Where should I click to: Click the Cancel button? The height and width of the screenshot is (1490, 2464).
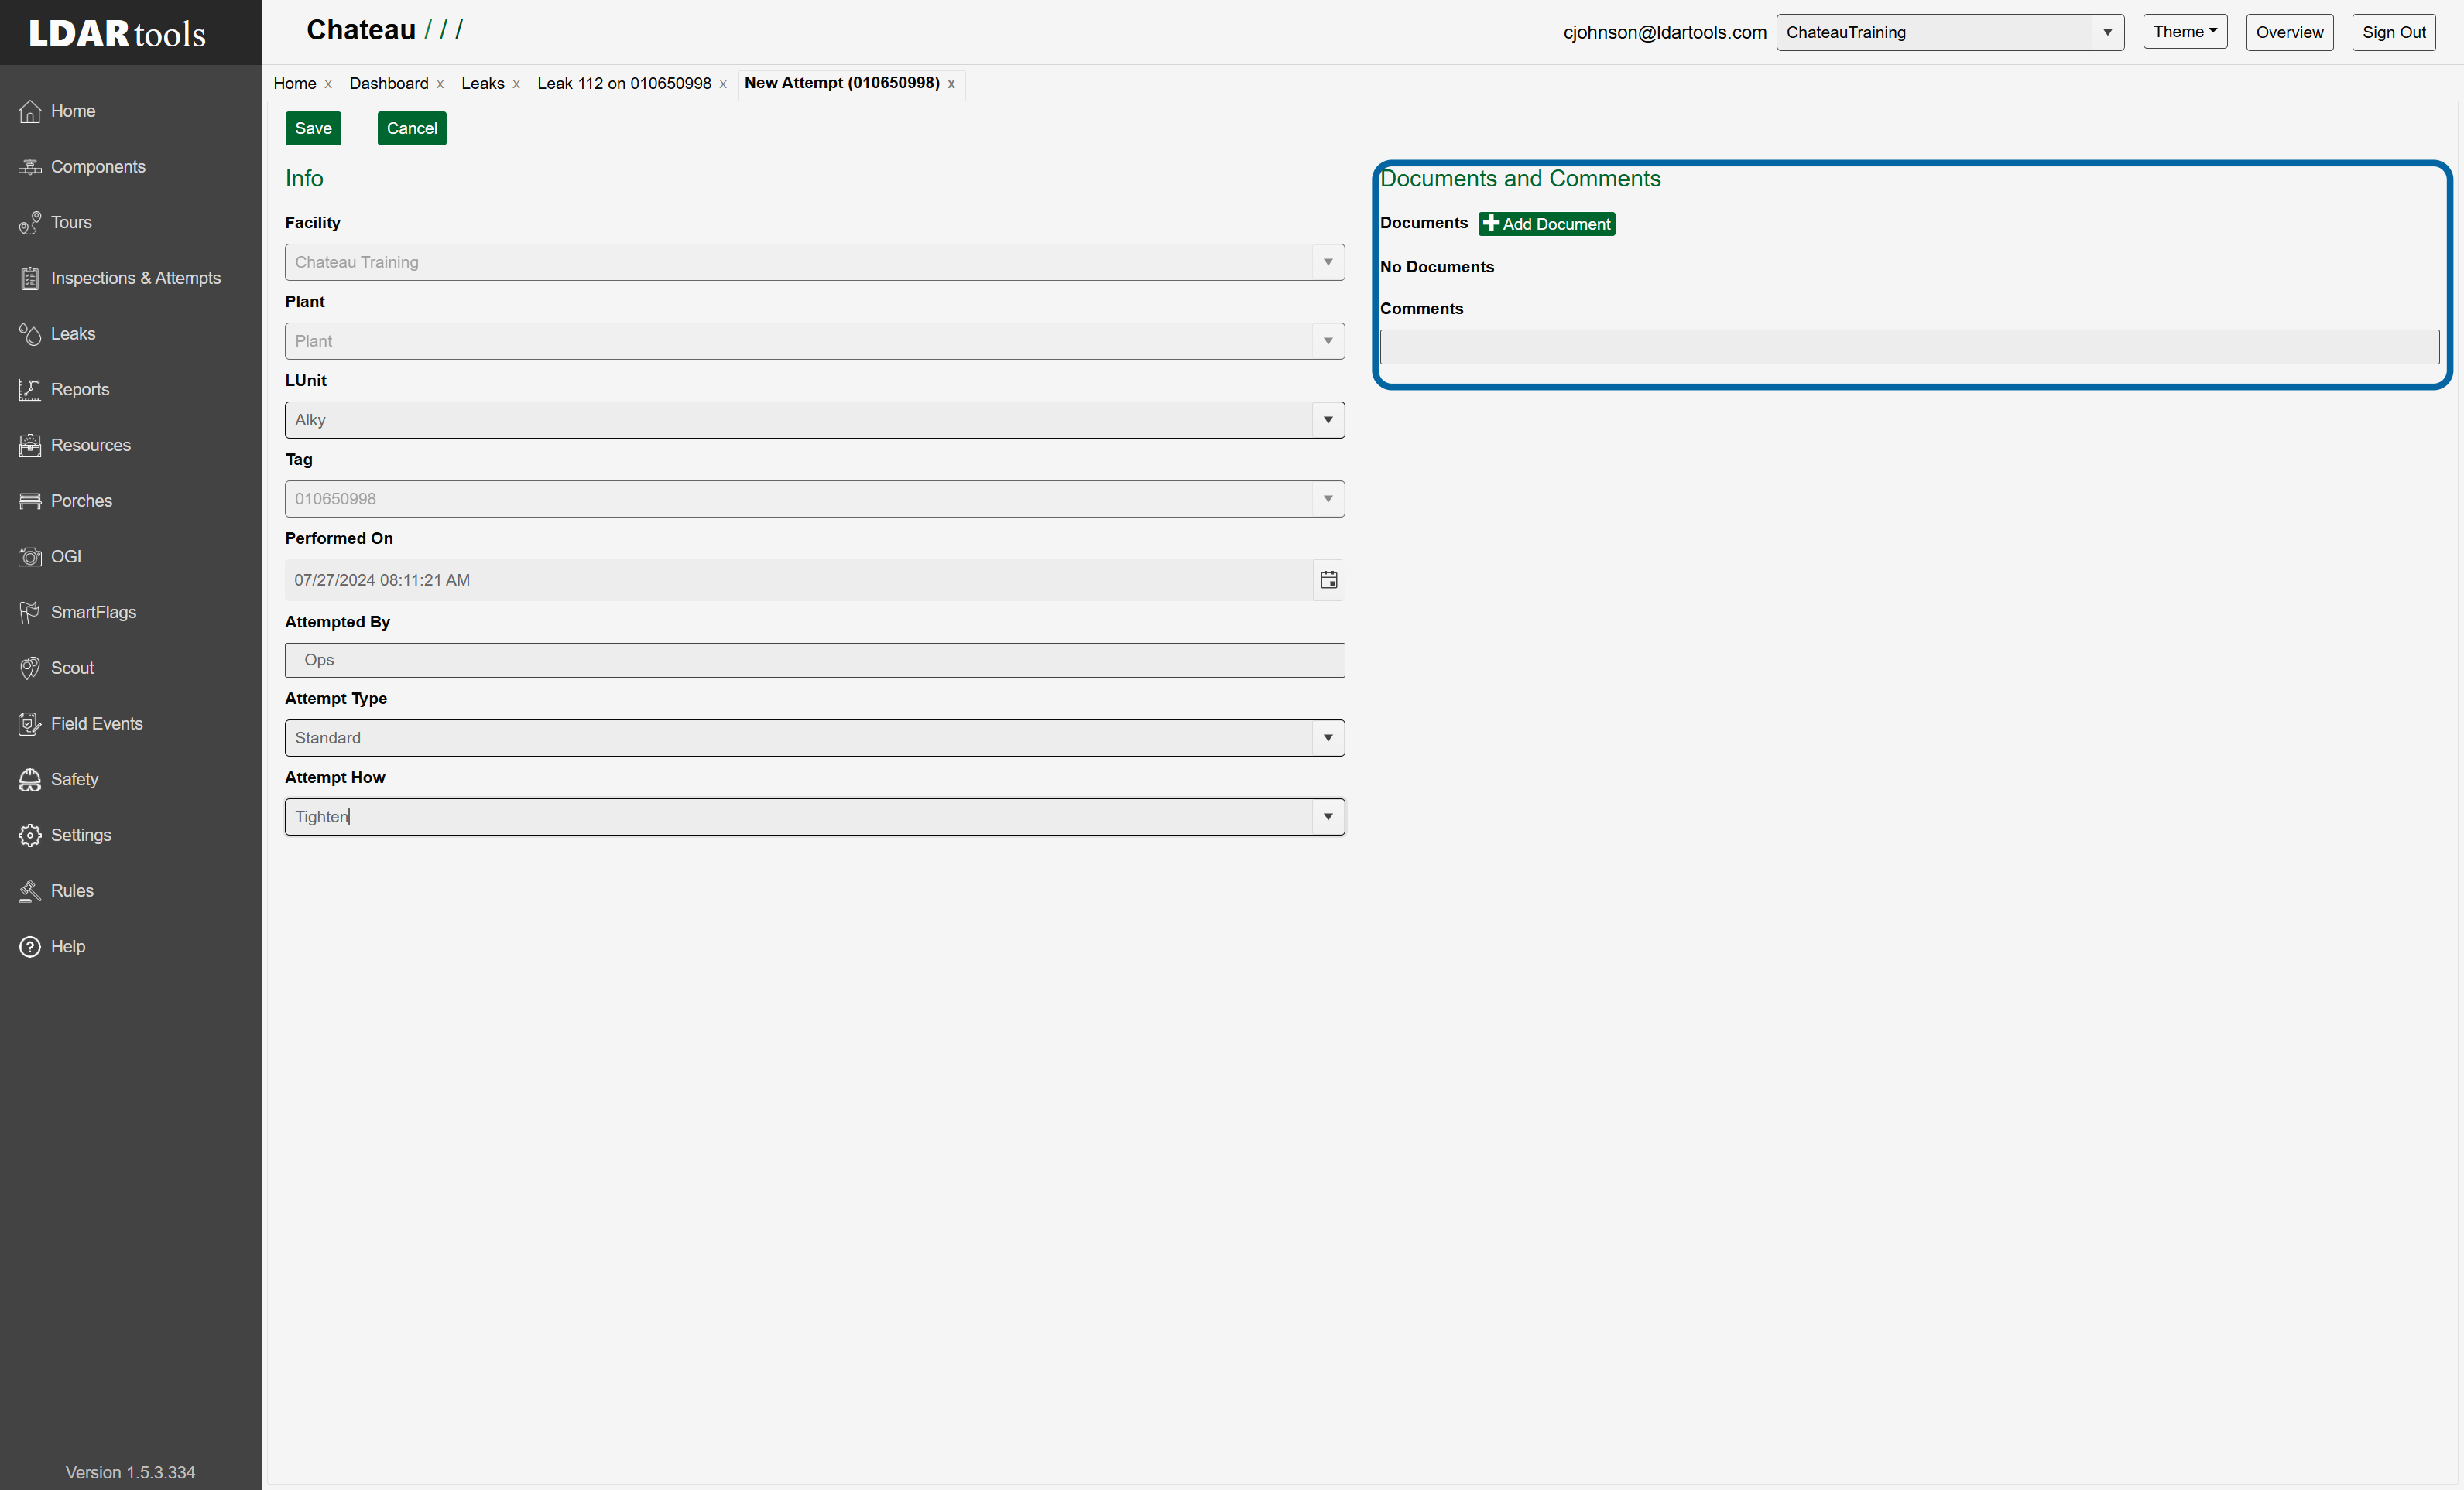click(412, 128)
